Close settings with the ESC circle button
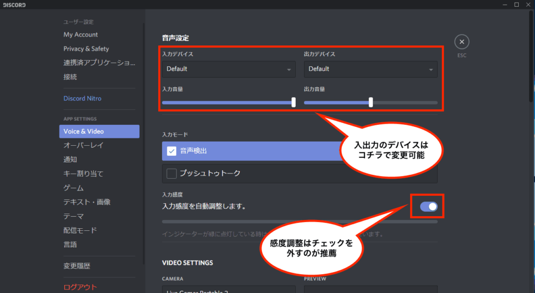Image resolution: width=535 pixels, height=293 pixels. coord(462,42)
